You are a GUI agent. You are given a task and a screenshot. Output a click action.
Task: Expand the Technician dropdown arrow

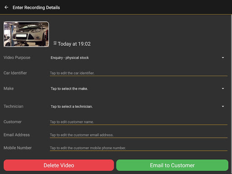point(223,106)
